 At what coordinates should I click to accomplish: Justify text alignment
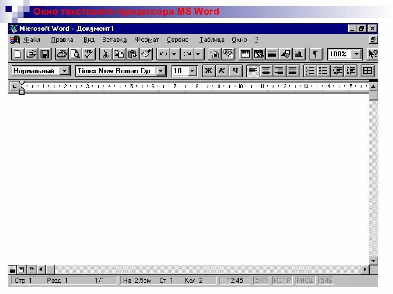click(x=293, y=71)
